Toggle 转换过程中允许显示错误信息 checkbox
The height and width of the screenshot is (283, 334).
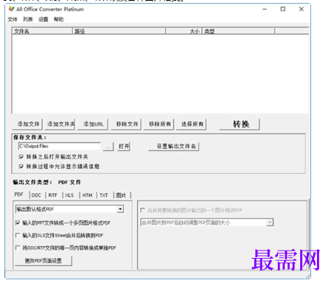pos(21,167)
